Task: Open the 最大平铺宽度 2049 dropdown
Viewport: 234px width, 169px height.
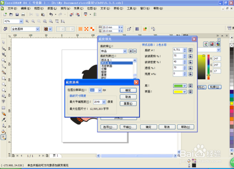Action: [104, 102]
